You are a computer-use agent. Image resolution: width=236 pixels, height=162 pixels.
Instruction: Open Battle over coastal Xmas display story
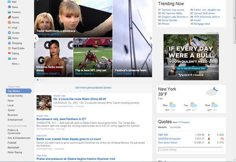pyautogui.click(x=68, y=139)
